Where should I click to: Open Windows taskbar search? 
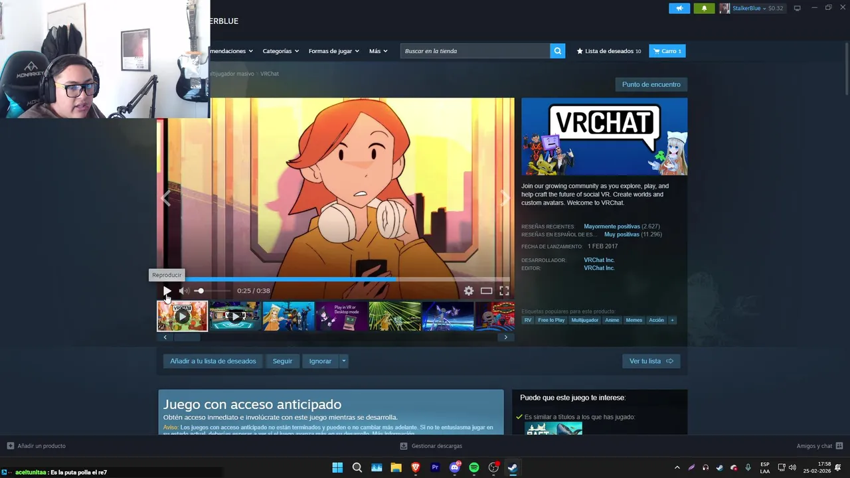(x=357, y=467)
